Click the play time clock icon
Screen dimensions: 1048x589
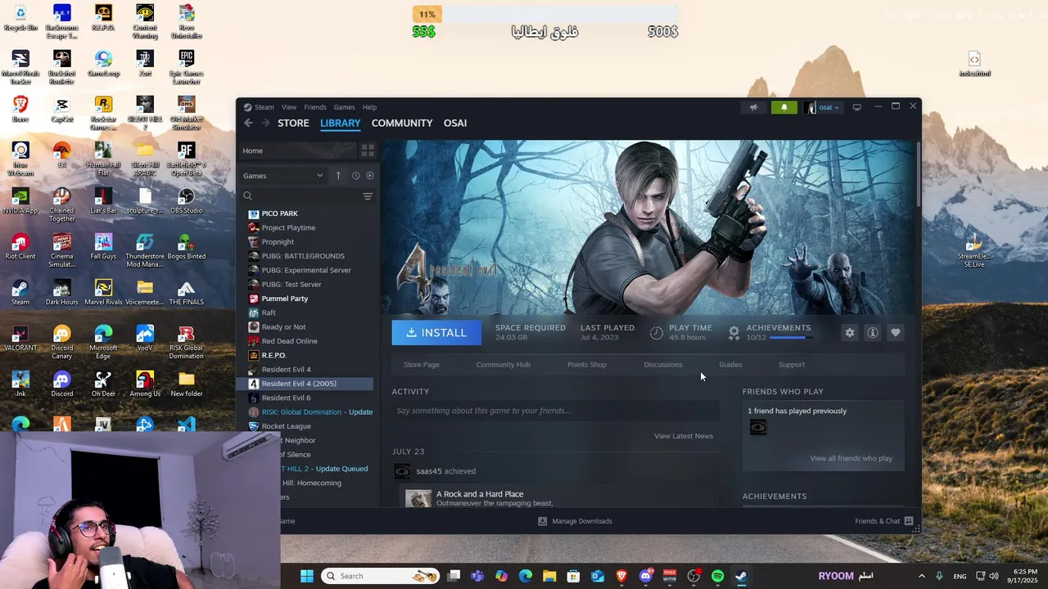click(x=656, y=333)
